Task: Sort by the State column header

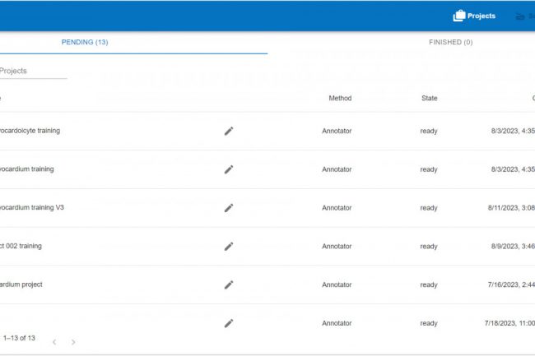Action: [x=429, y=99]
